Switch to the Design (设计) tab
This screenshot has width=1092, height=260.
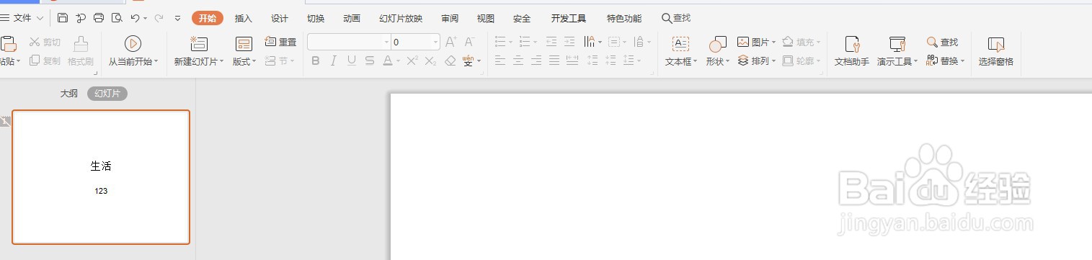pos(280,18)
